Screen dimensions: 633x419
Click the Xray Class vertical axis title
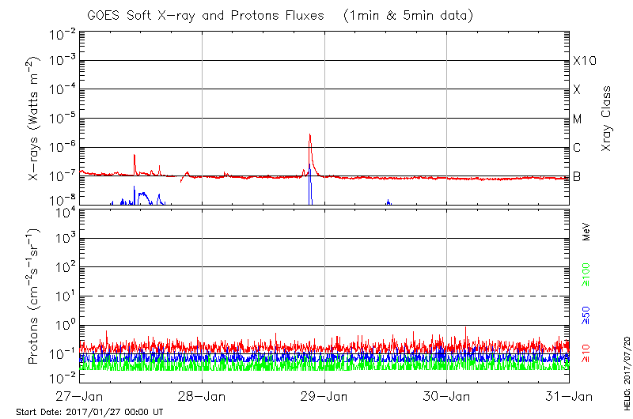tap(607, 117)
